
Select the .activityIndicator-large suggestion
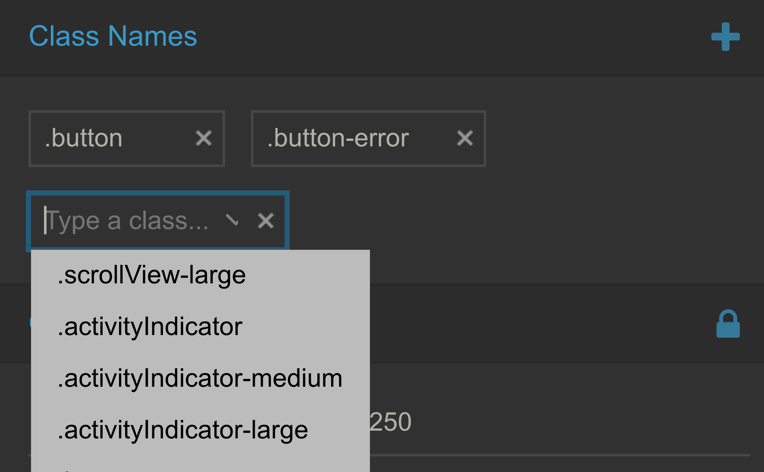[183, 430]
